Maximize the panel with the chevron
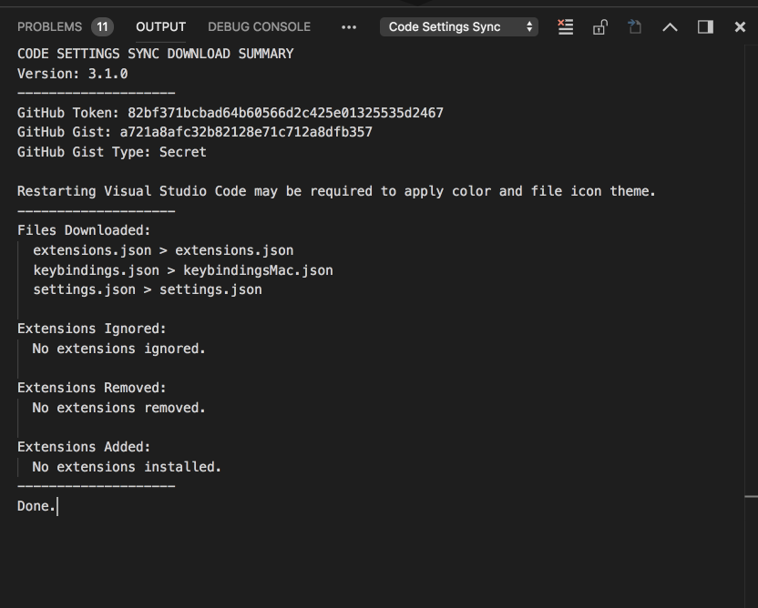The height and width of the screenshot is (608, 758). tap(670, 27)
